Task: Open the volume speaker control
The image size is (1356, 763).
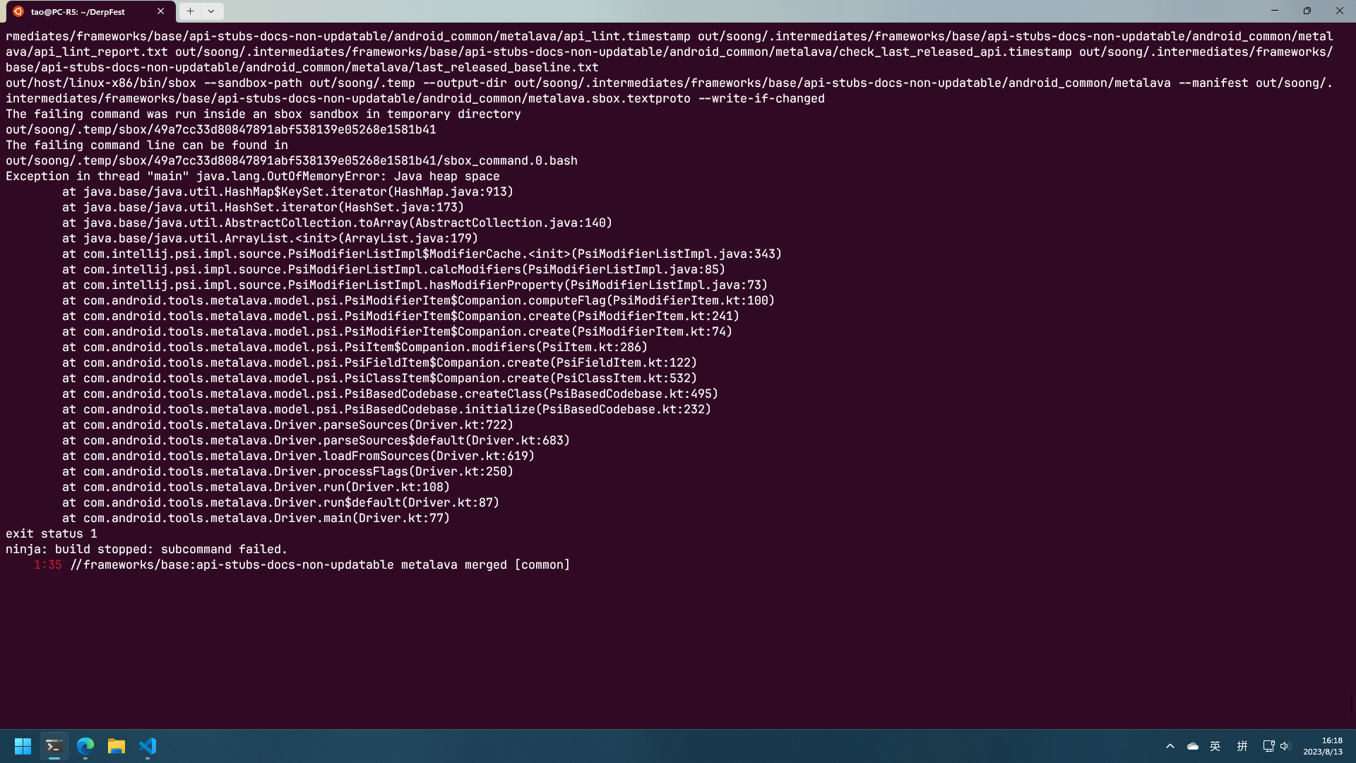Action: pyautogui.click(x=1285, y=746)
